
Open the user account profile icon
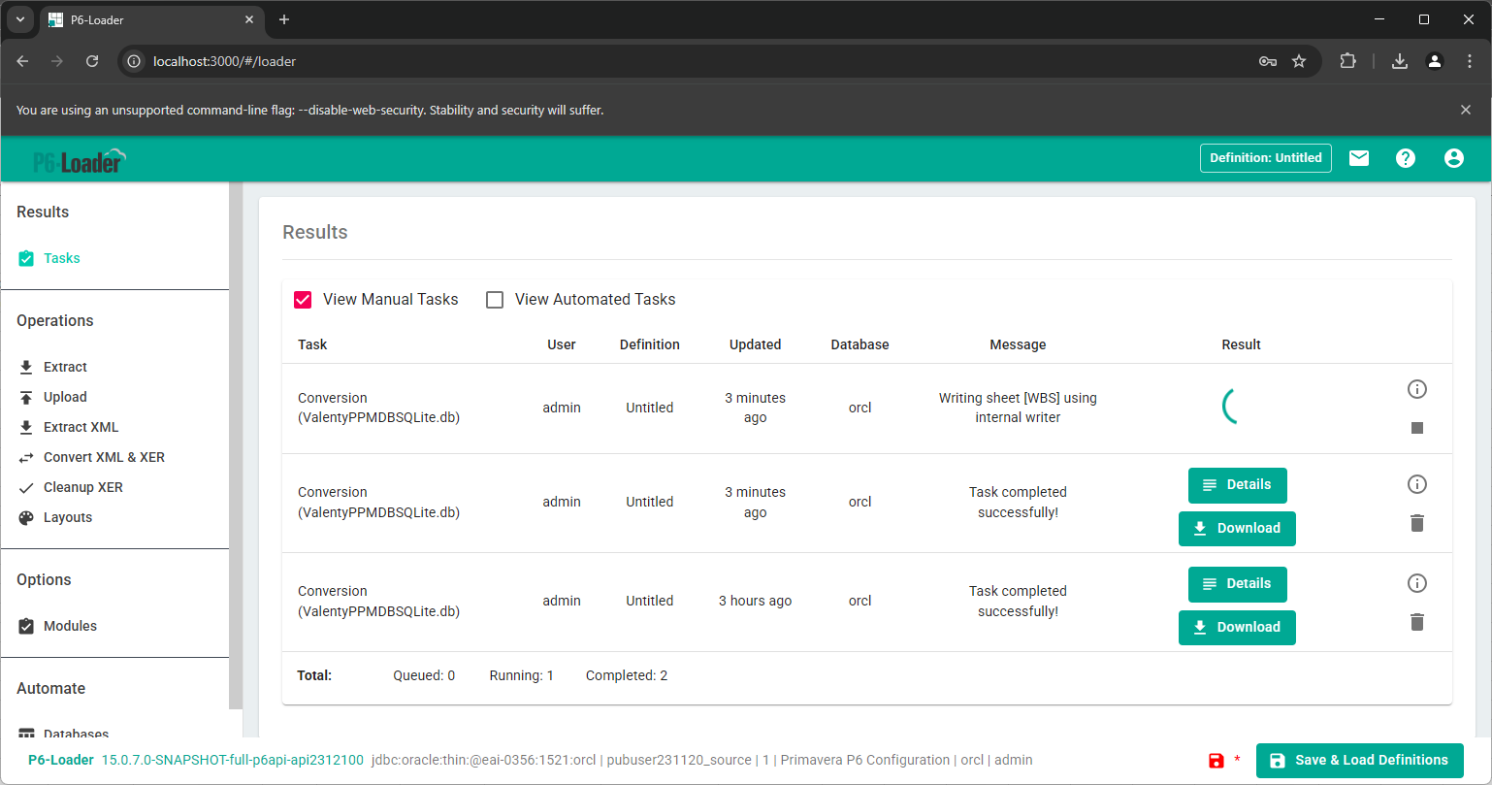pyautogui.click(x=1453, y=158)
